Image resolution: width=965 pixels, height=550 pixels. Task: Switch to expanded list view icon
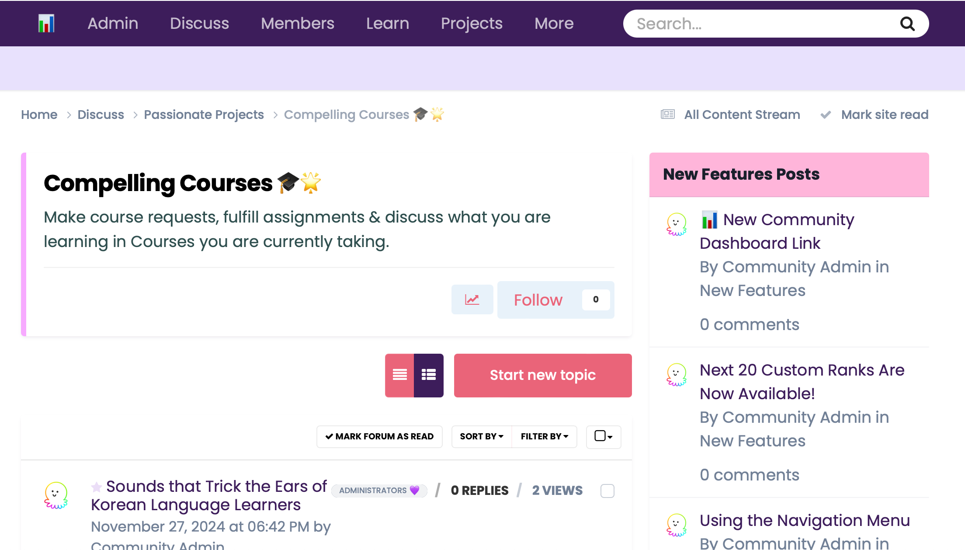coord(428,375)
